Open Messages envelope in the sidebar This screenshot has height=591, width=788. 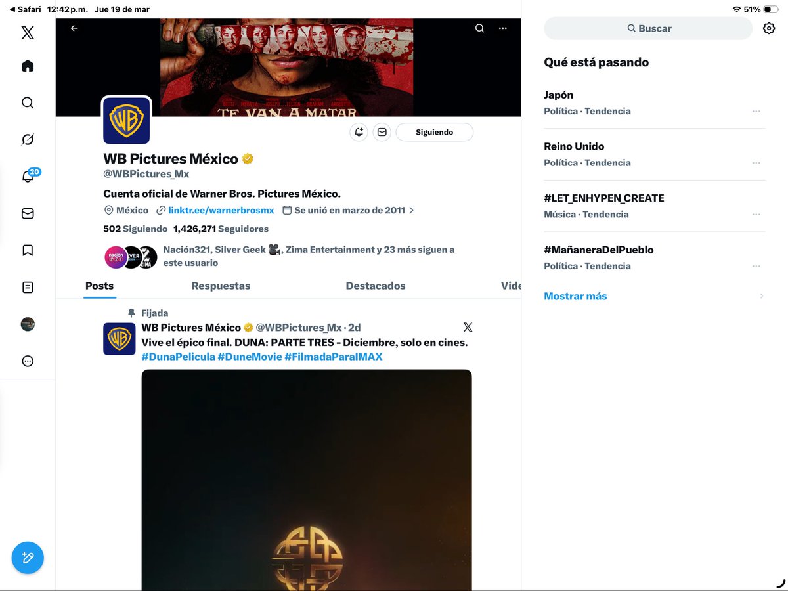click(x=28, y=213)
